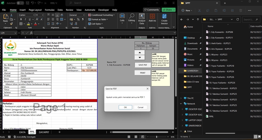Toggle Underline formatting
262x140 pixels.
[29, 19]
